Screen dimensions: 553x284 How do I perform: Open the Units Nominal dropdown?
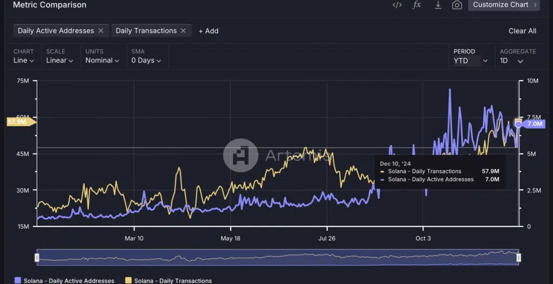[103, 60]
